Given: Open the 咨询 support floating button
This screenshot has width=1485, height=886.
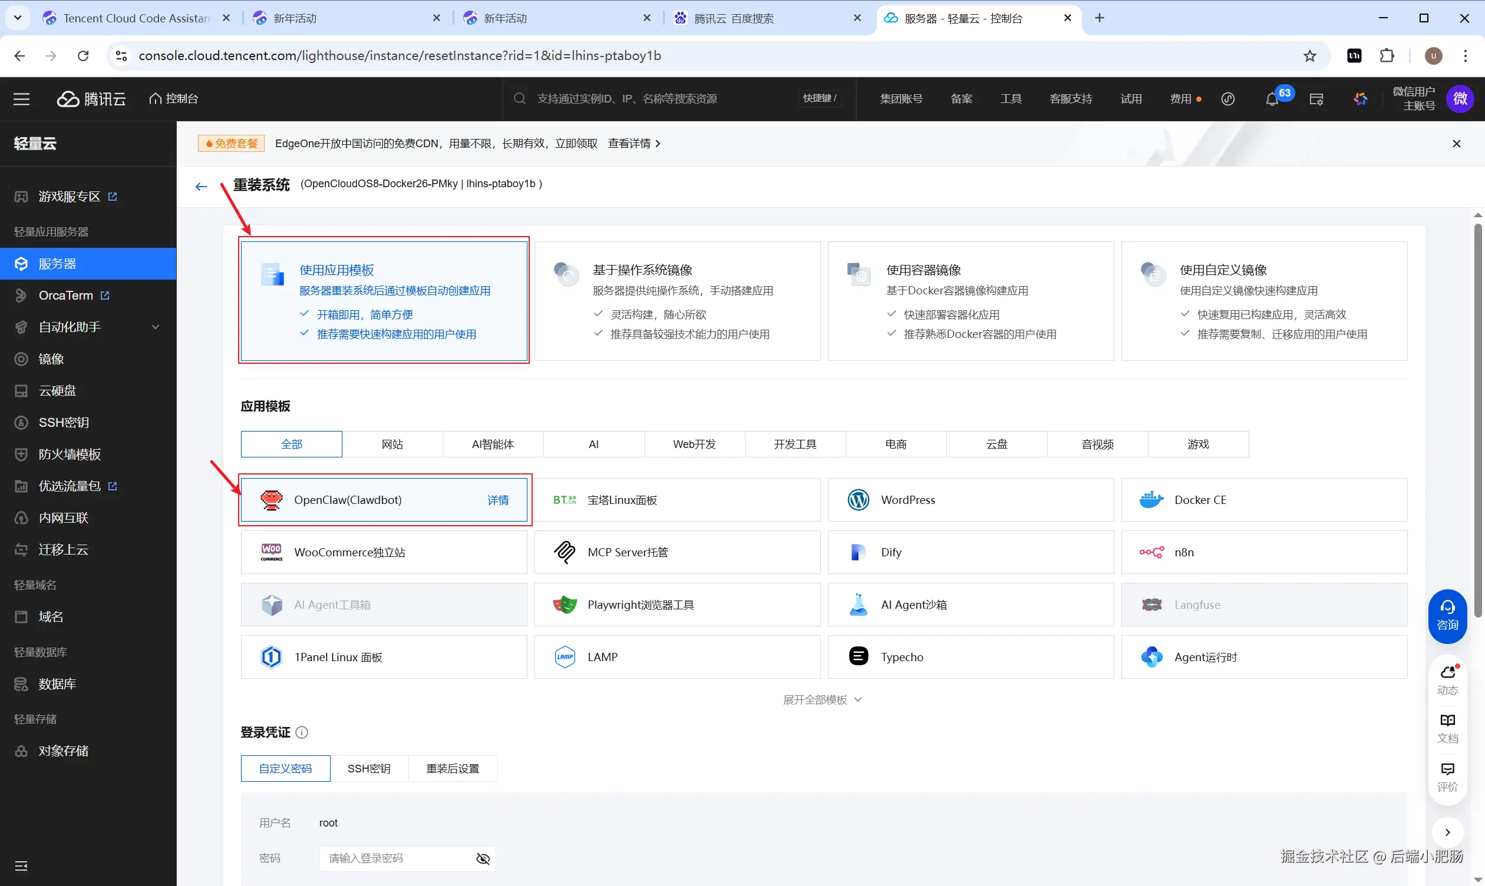Looking at the screenshot, I should coord(1447,616).
